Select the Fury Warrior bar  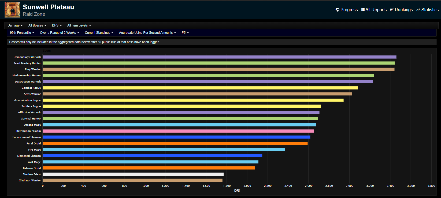pos(218,69)
